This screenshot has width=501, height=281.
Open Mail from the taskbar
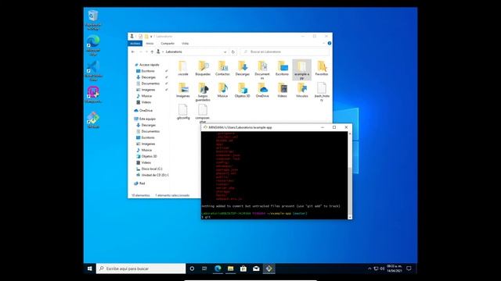click(x=256, y=269)
